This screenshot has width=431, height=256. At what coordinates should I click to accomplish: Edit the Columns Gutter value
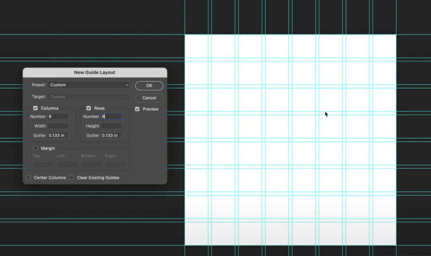coord(58,135)
